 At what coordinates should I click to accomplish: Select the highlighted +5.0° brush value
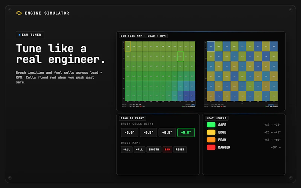coord(186,133)
